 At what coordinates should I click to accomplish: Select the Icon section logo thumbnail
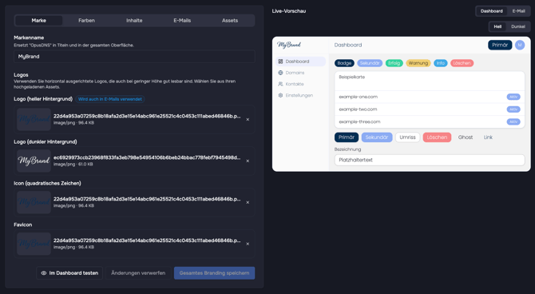tap(34, 202)
